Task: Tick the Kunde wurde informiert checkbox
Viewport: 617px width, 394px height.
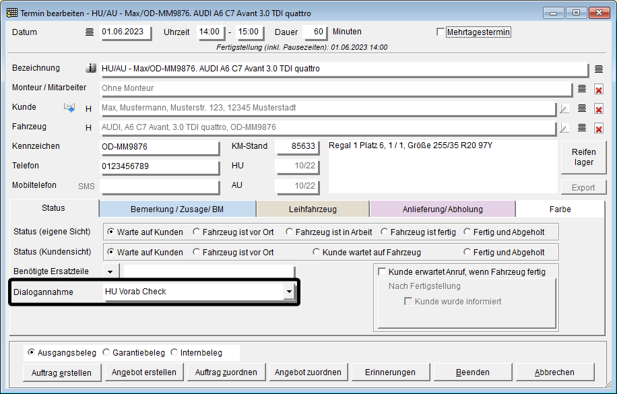Action: click(x=408, y=302)
